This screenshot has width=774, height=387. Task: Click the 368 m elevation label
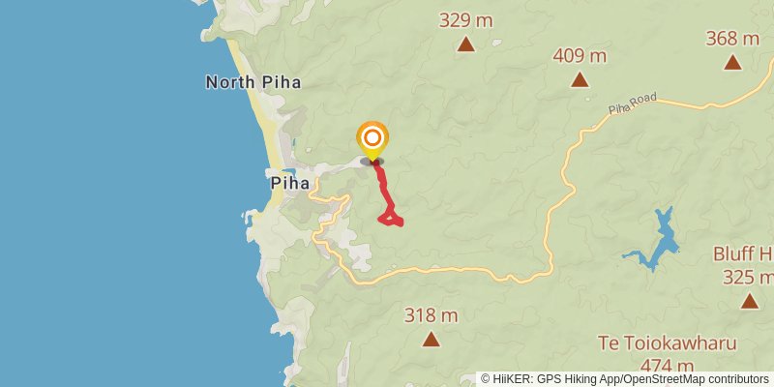click(x=732, y=39)
